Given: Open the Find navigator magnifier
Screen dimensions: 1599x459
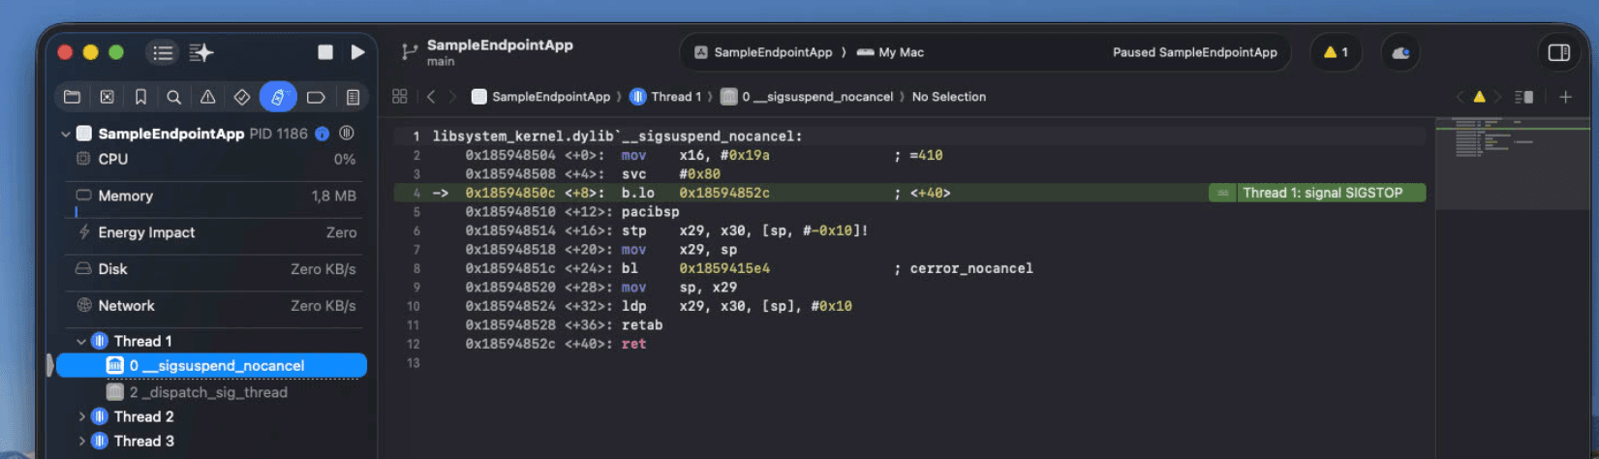Looking at the screenshot, I should [x=173, y=97].
